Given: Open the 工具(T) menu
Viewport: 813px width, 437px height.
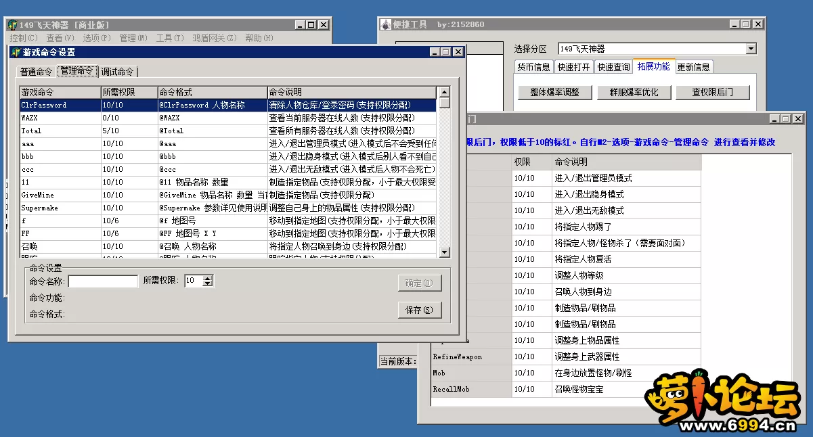Looking at the screenshot, I should click(x=169, y=38).
